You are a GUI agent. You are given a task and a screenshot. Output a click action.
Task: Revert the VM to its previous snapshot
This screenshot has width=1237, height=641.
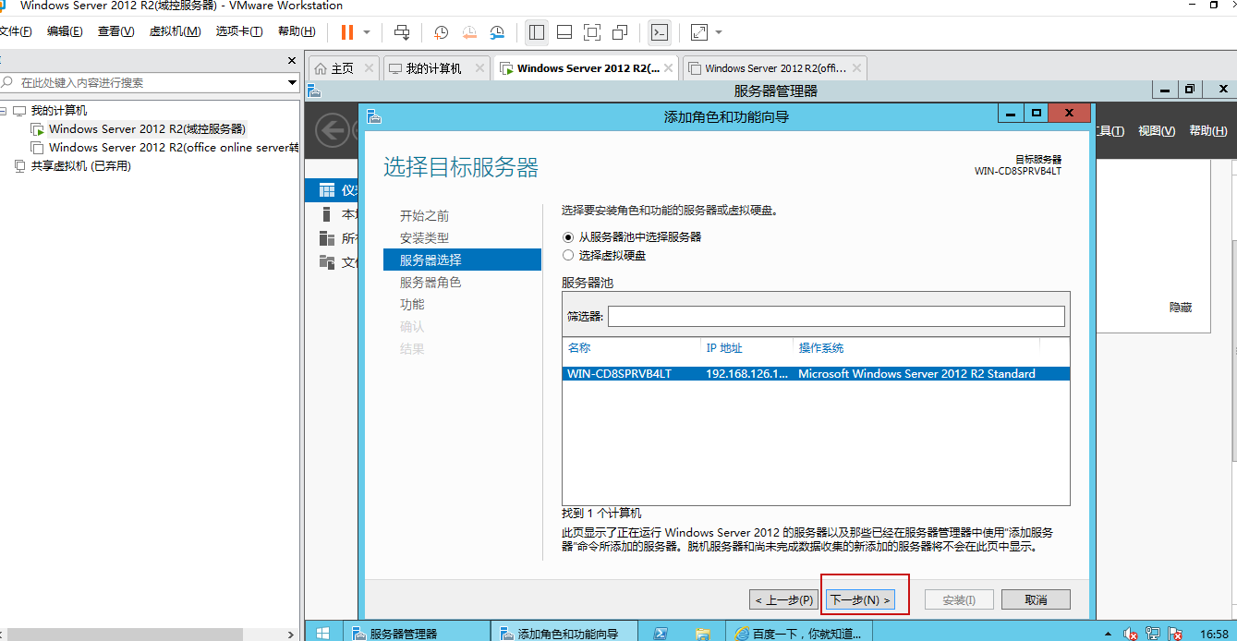[x=469, y=32]
